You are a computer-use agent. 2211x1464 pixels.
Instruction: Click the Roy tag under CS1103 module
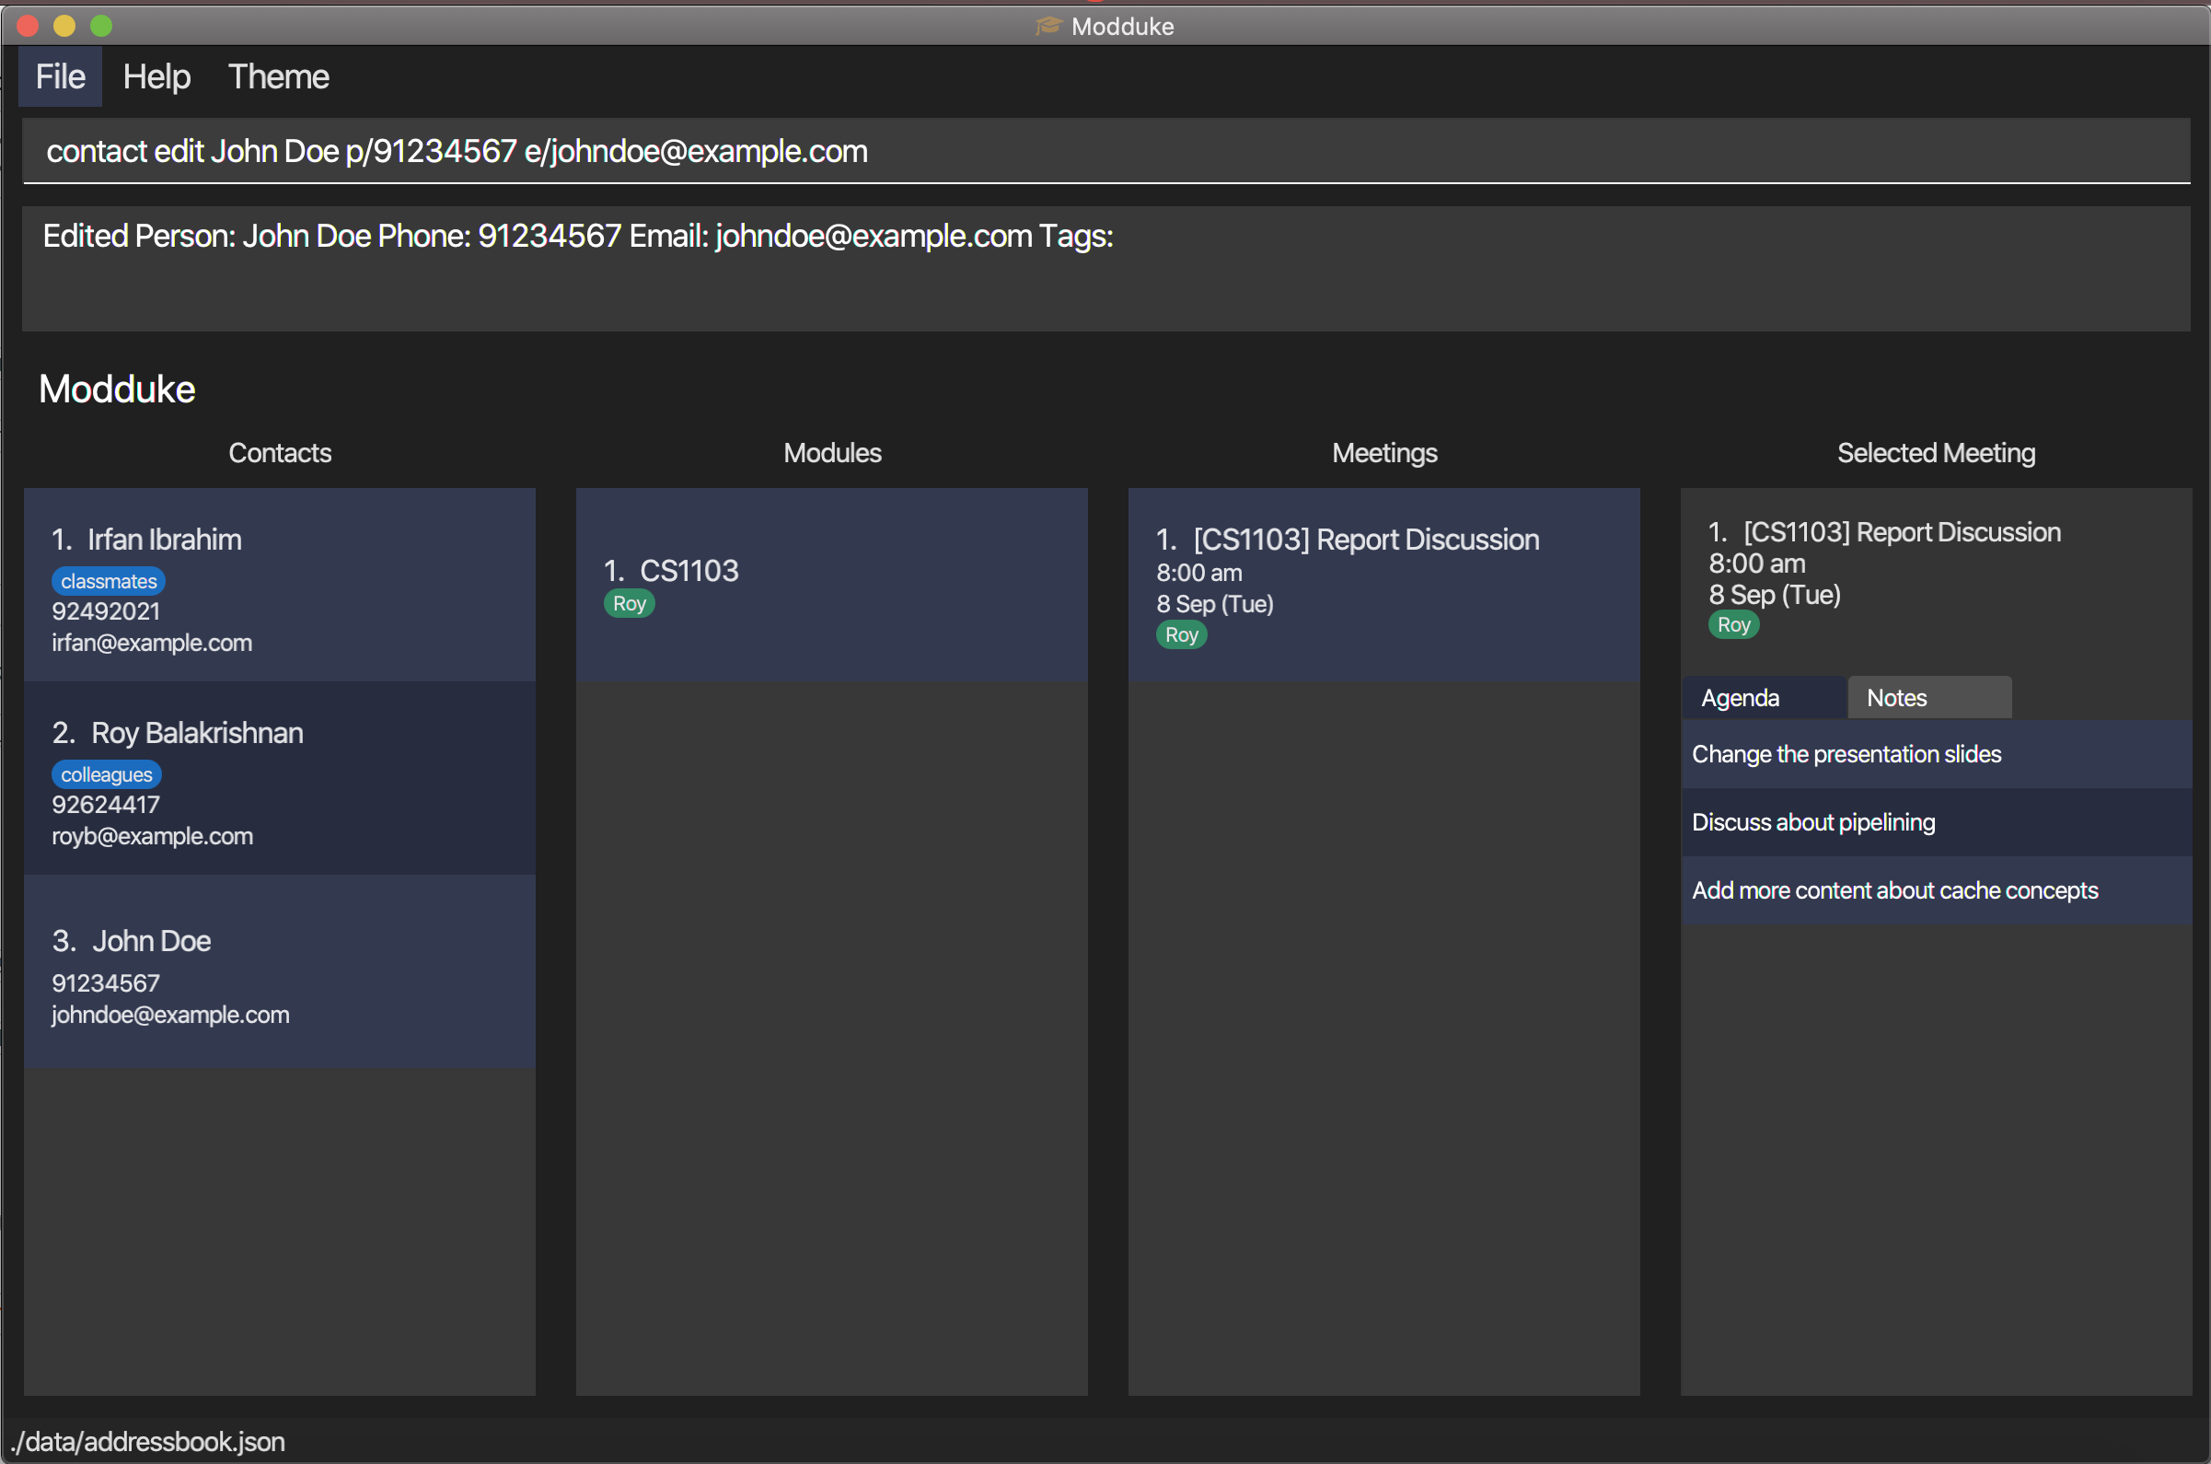(x=629, y=603)
